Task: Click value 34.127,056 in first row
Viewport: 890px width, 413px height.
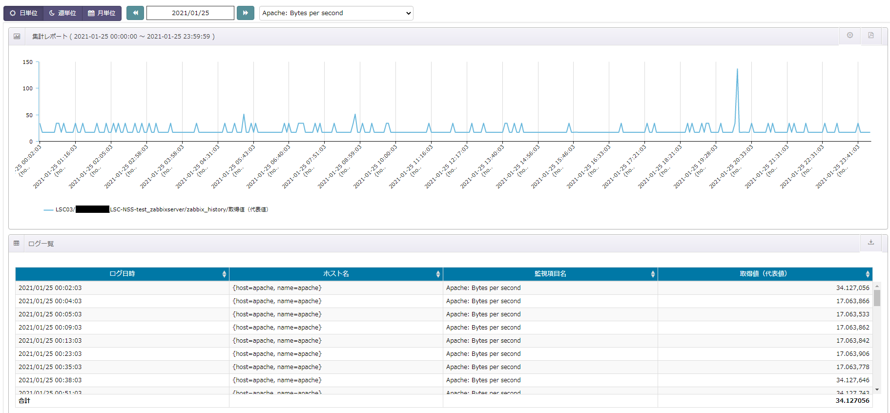Action: 852,288
